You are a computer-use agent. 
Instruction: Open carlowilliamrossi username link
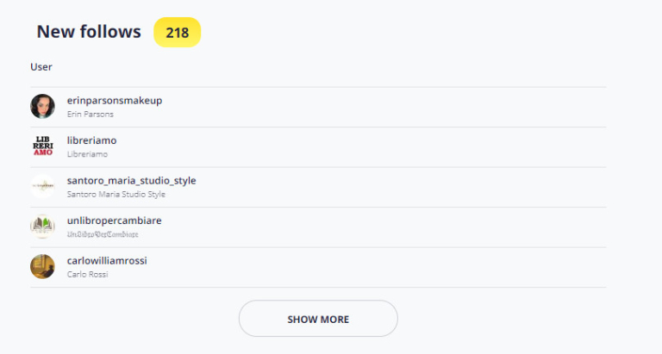(113, 260)
